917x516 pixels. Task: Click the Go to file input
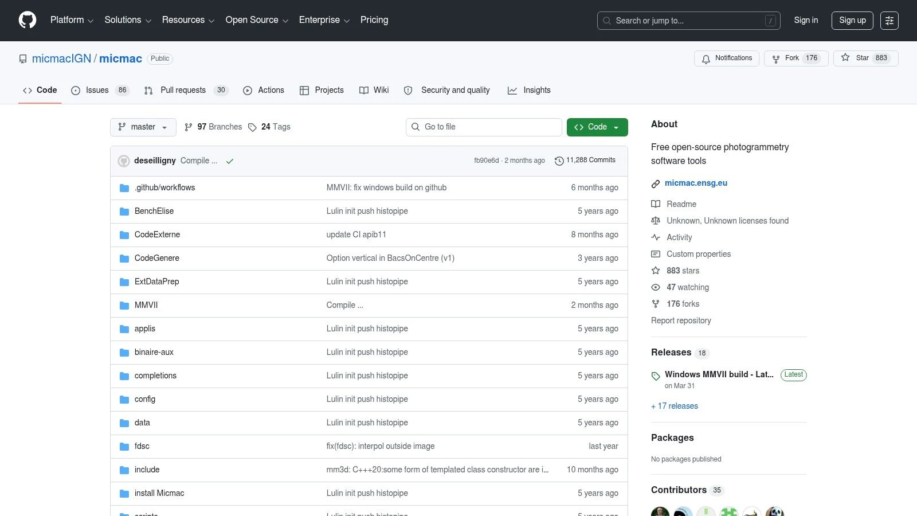(x=484, y=127)
